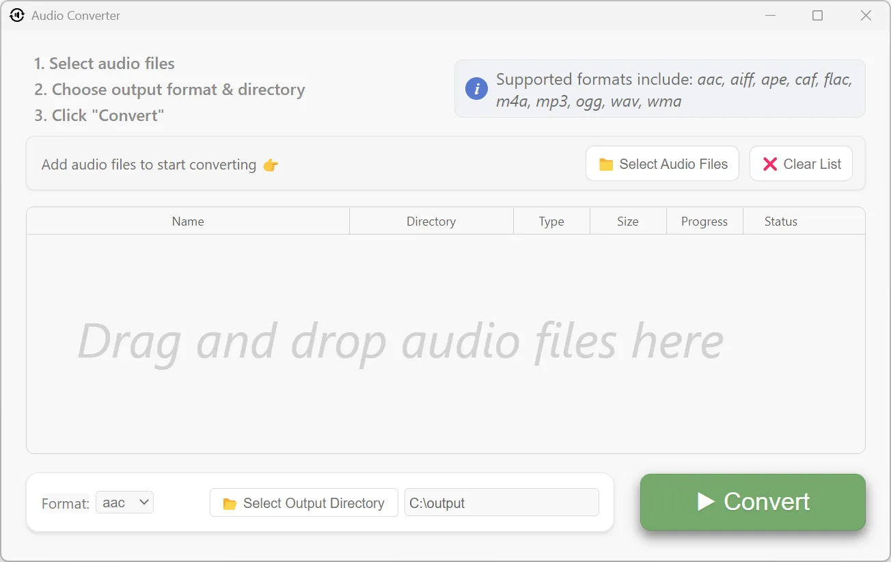Click the Progress column header
This screenshot has height=562, width=891.
pyautogui.click(x=704, y=221)
